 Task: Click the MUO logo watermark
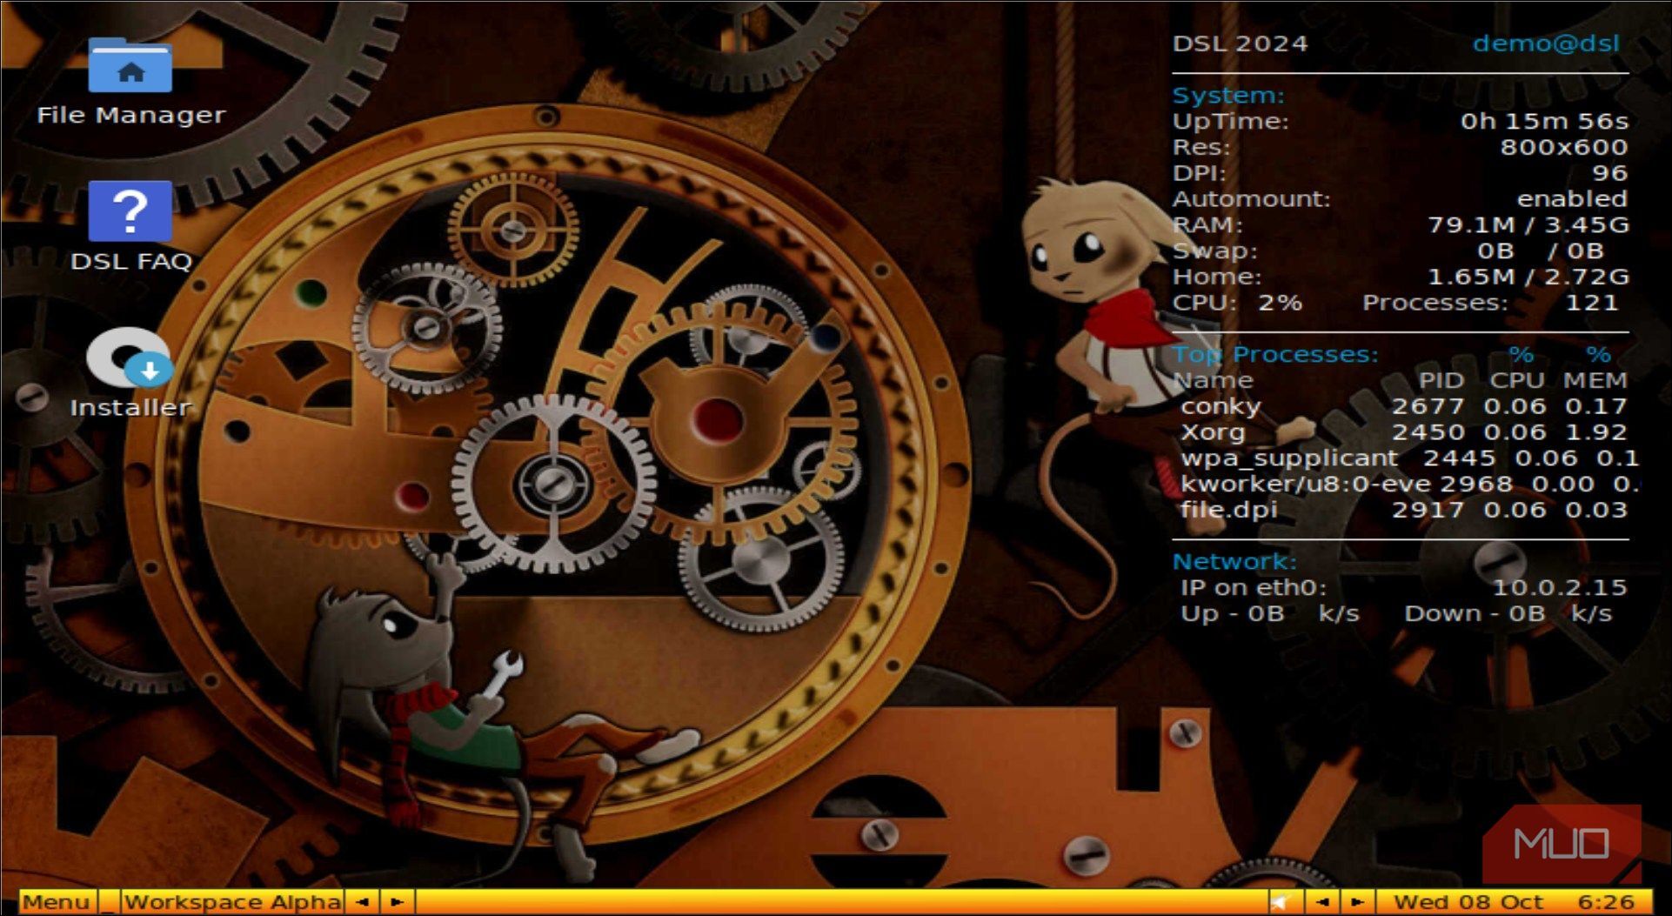1561,844
